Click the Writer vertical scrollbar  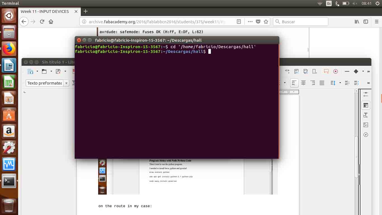click(356, 157)
